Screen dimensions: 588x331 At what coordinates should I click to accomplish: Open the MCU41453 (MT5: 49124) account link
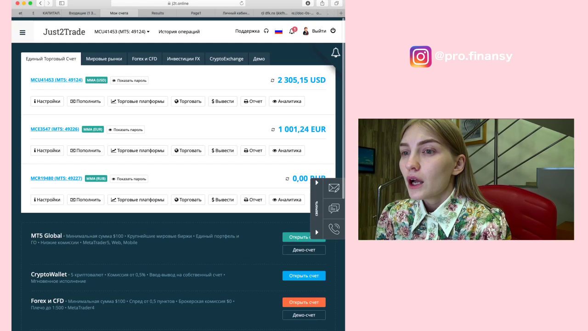(57, 80)
